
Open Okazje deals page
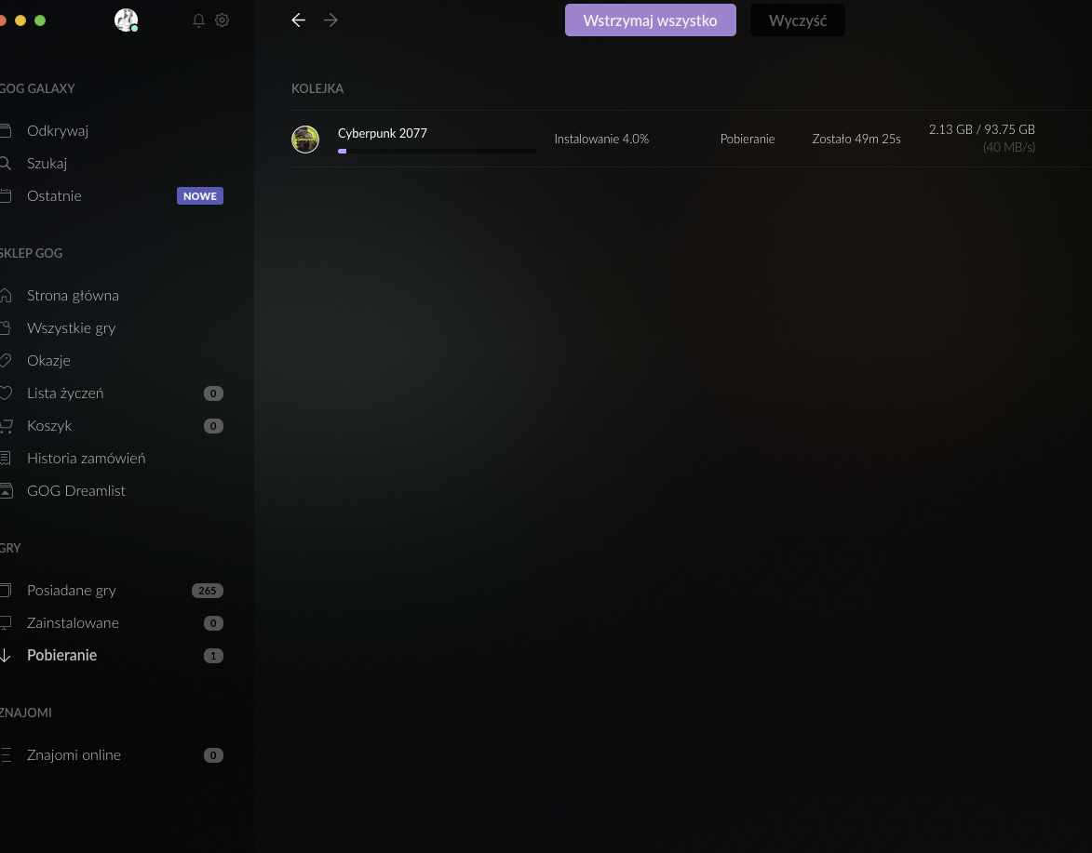[48, 360]
